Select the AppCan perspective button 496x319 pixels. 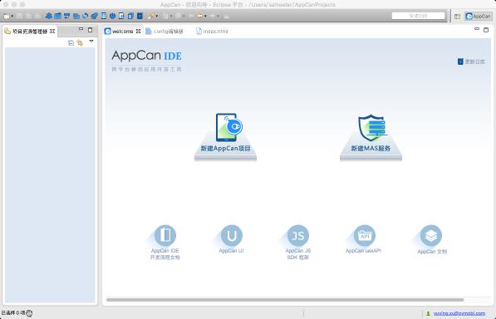click(479, 16)
